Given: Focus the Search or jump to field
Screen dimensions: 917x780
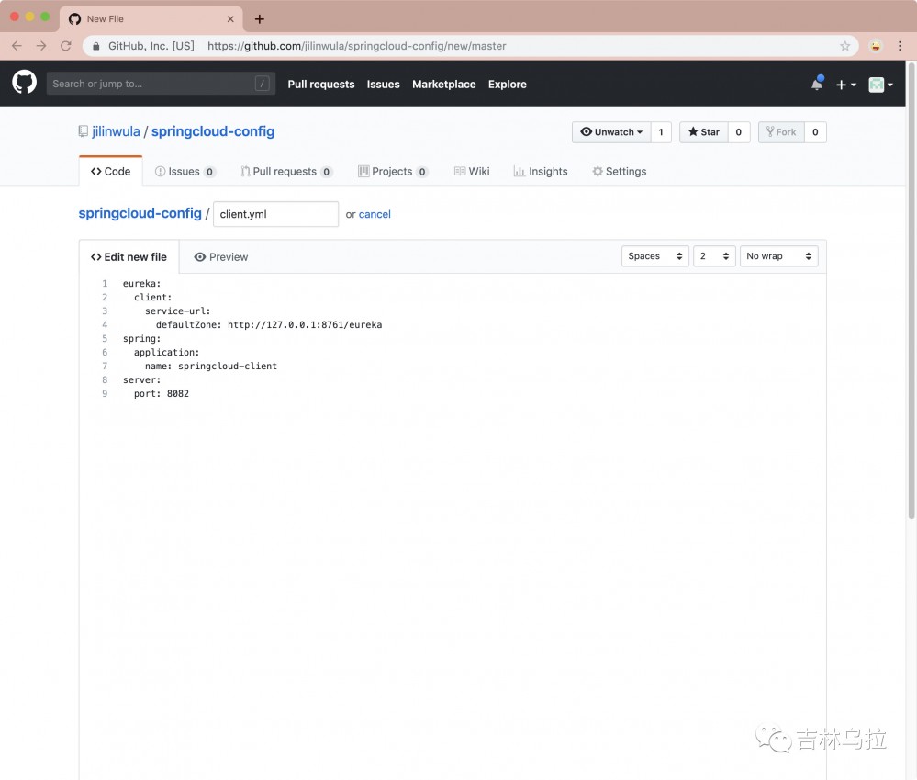Looking at the screenshot, I should [161, 84].
